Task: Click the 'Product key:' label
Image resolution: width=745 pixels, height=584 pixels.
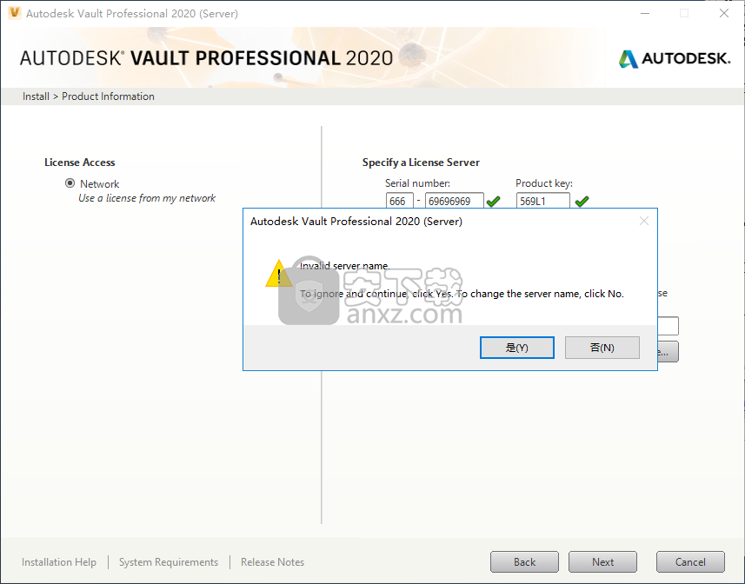Action: click(x=544, y=183)
